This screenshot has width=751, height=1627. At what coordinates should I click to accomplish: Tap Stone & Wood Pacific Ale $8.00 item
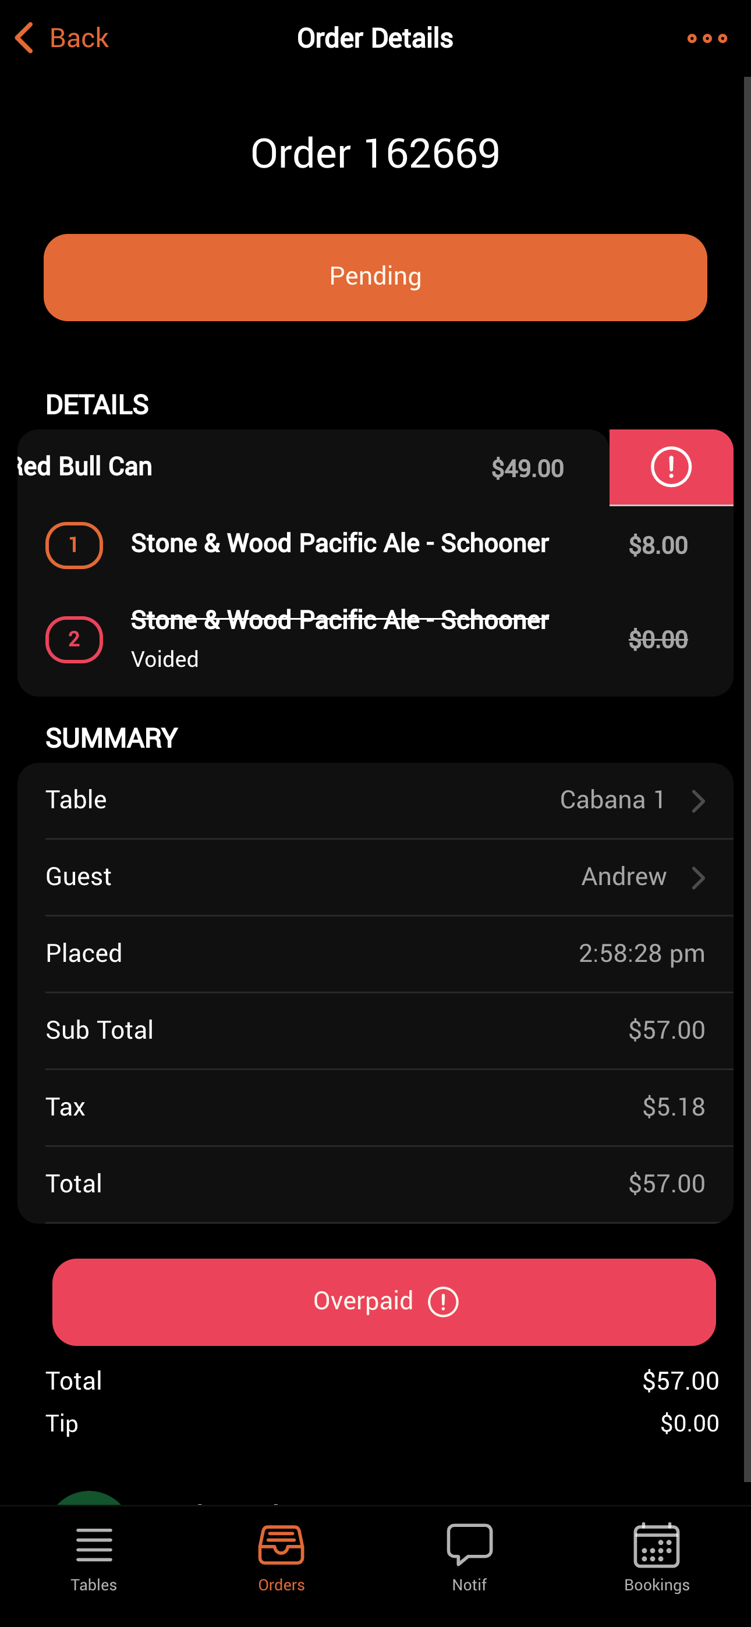click(x=339, y=544)
